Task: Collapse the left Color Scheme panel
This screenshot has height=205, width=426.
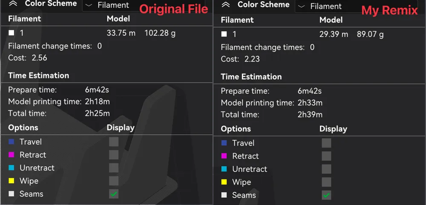Action: tap(13, 3)
